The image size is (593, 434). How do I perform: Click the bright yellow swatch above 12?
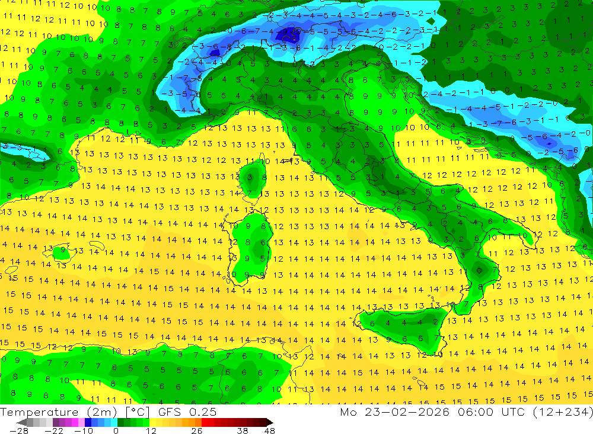(153, 422)
